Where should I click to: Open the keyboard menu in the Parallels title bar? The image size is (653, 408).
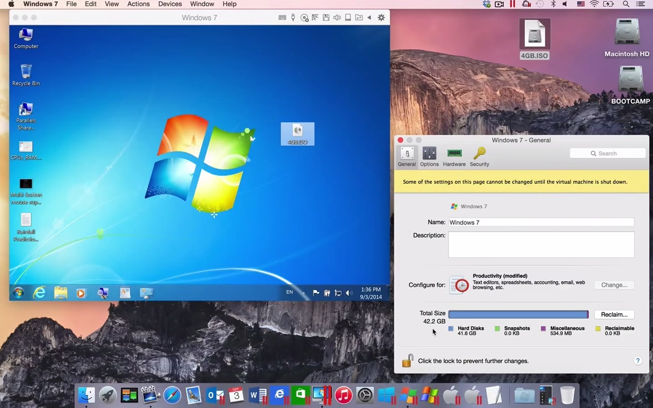pos(282,18)
